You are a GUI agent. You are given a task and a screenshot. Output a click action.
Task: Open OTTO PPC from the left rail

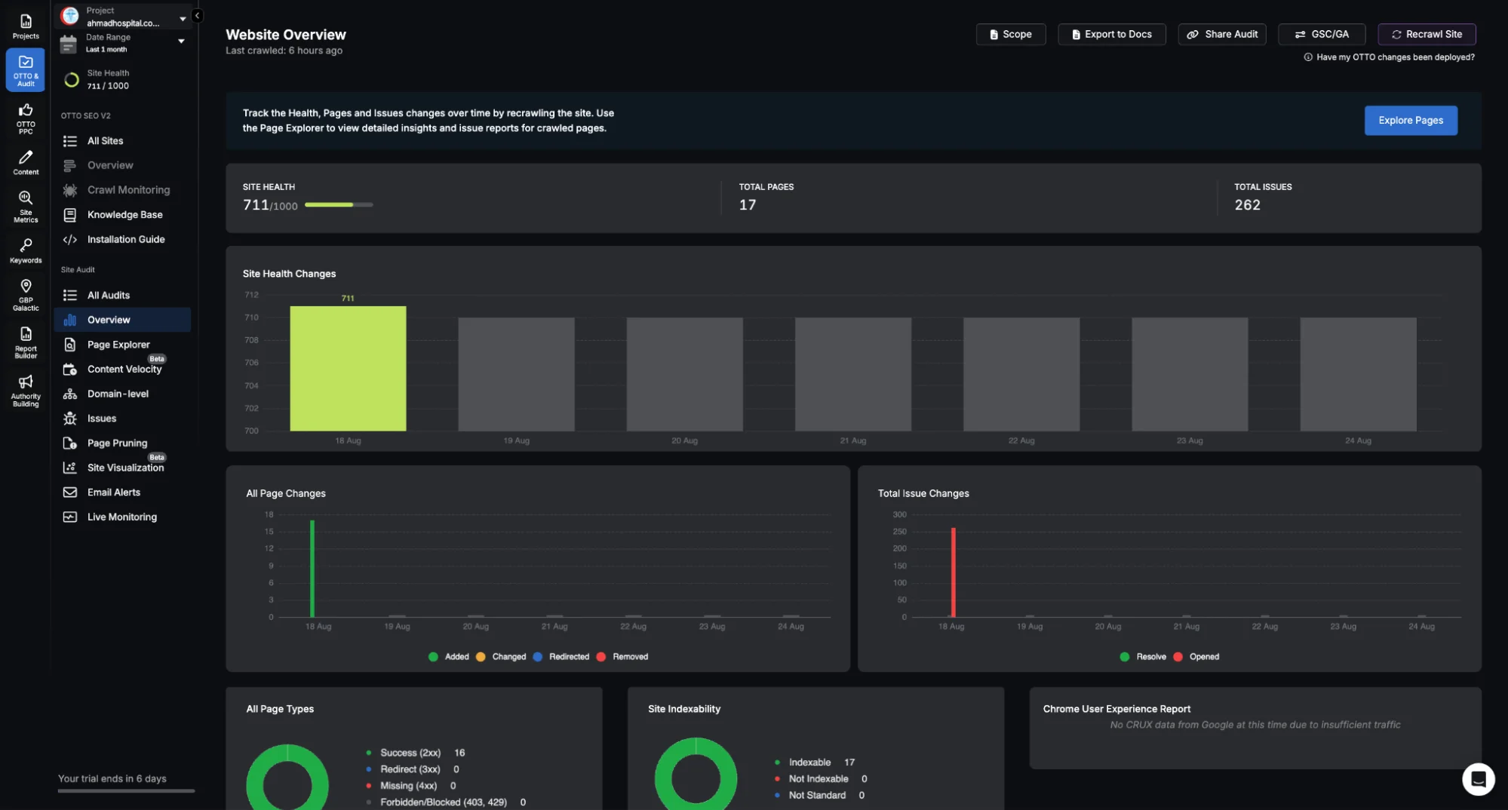(26, 117)
